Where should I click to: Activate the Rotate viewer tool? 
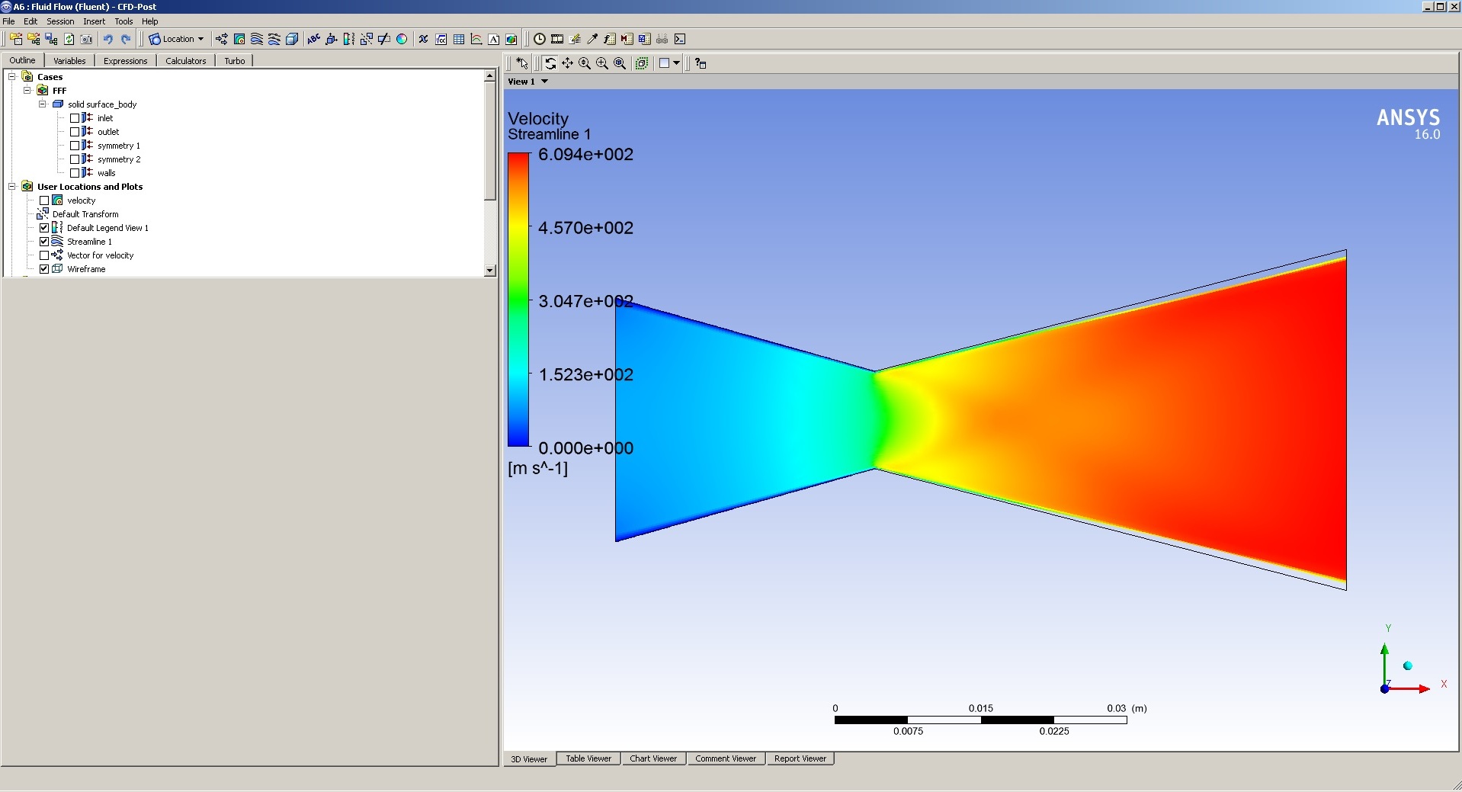tap(550, 63)
